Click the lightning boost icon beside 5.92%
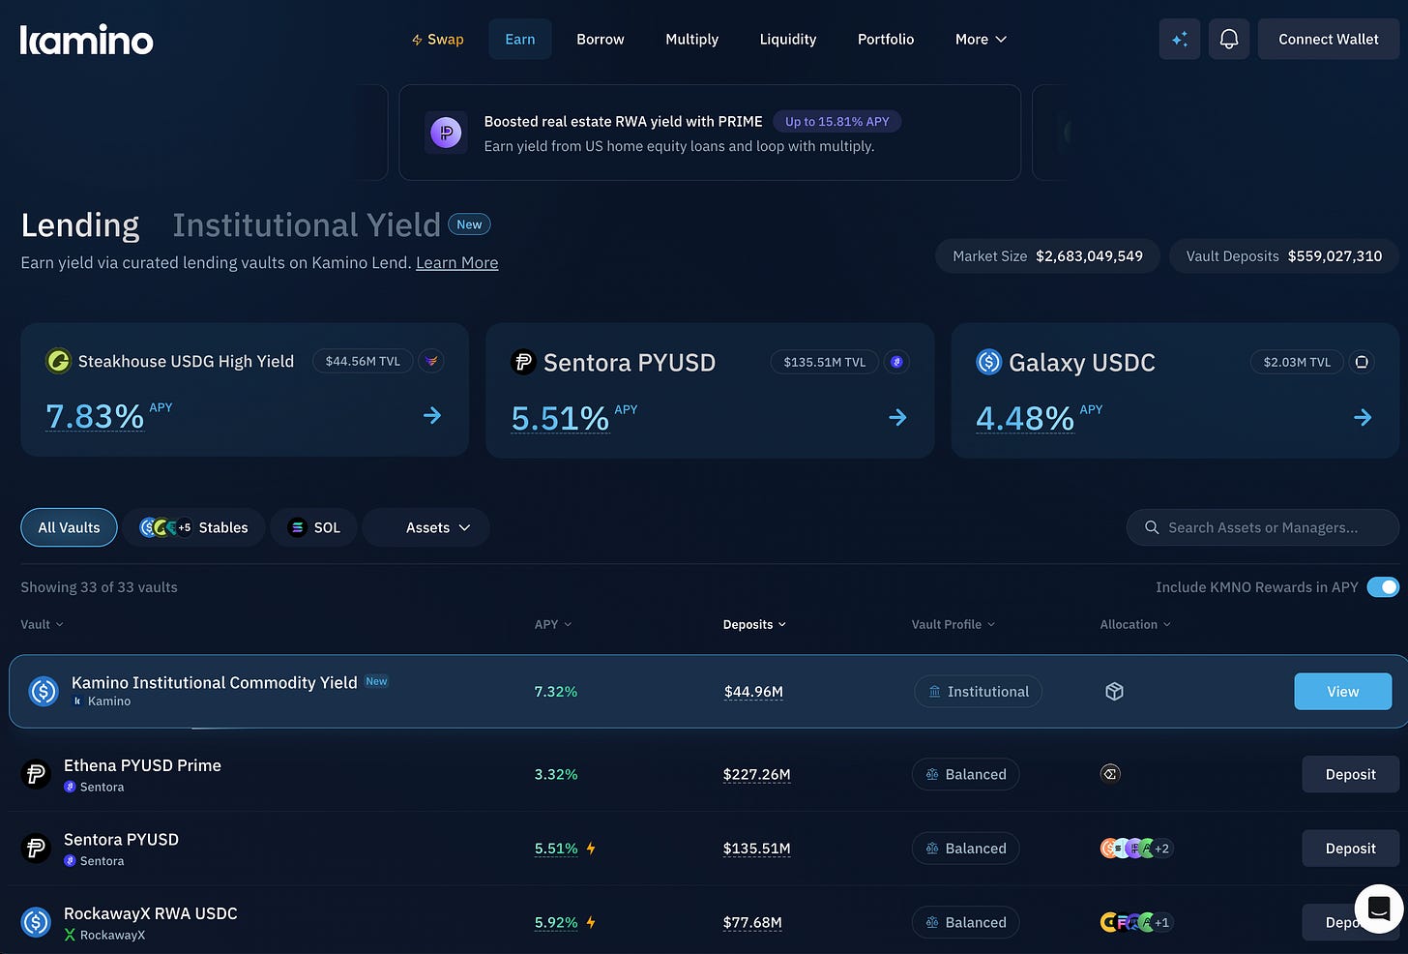 click(591, 922)
